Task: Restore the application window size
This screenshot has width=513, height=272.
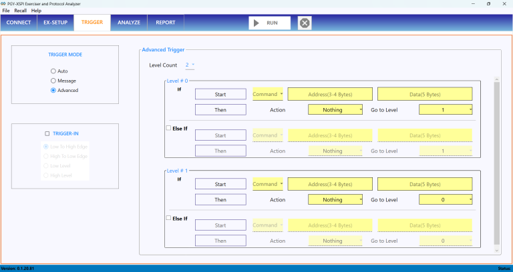Action: [x=488, y=3]
